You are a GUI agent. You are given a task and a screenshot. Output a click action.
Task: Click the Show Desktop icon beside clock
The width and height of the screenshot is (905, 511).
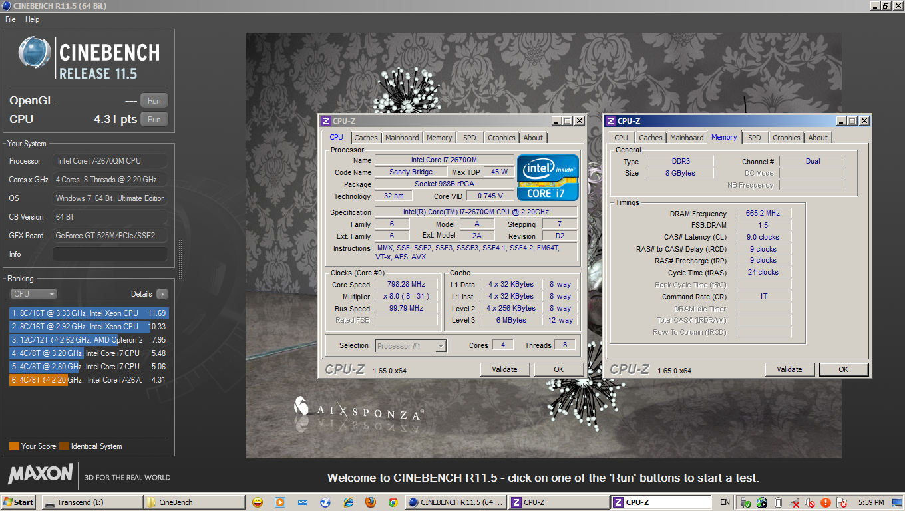(x=898, y=502)
